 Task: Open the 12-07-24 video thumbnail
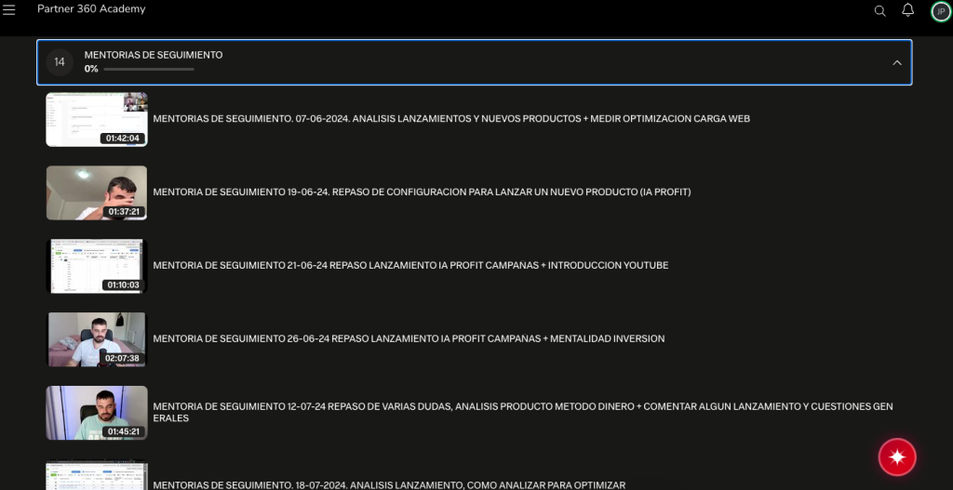[97, 413]
